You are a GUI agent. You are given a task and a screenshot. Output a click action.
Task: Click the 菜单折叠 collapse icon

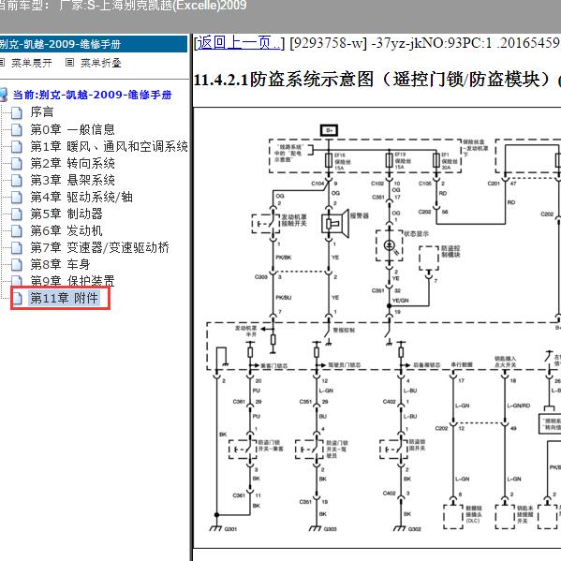coord(69,63)
